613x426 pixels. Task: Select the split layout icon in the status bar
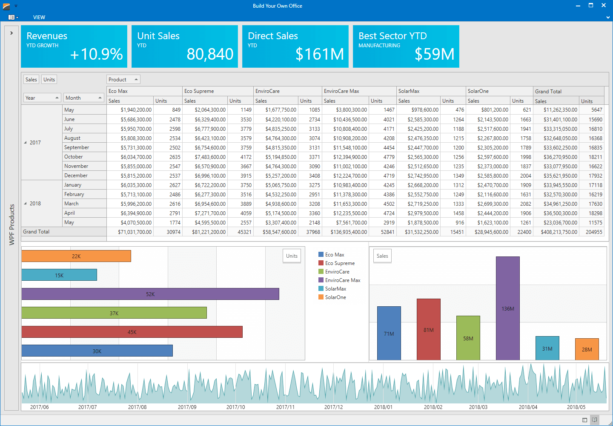(x=585, y=420)
